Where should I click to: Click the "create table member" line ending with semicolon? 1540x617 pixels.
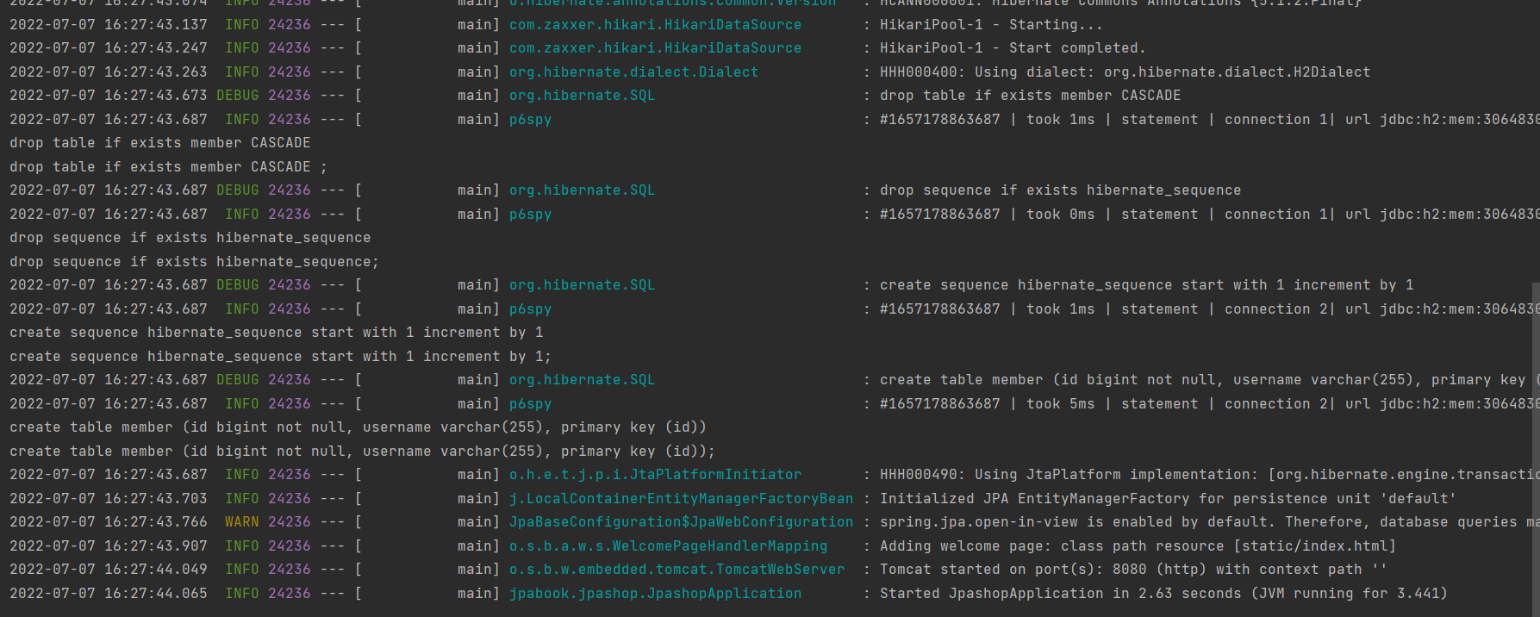[362, 452]
